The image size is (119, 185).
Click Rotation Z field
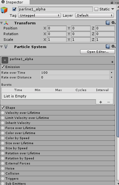pos(105,34)
